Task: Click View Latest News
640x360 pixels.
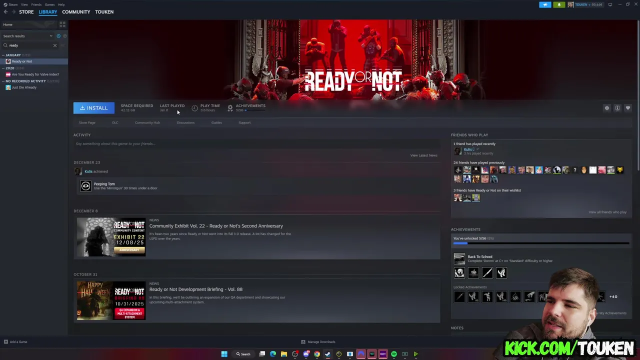Action: point(424,155)
